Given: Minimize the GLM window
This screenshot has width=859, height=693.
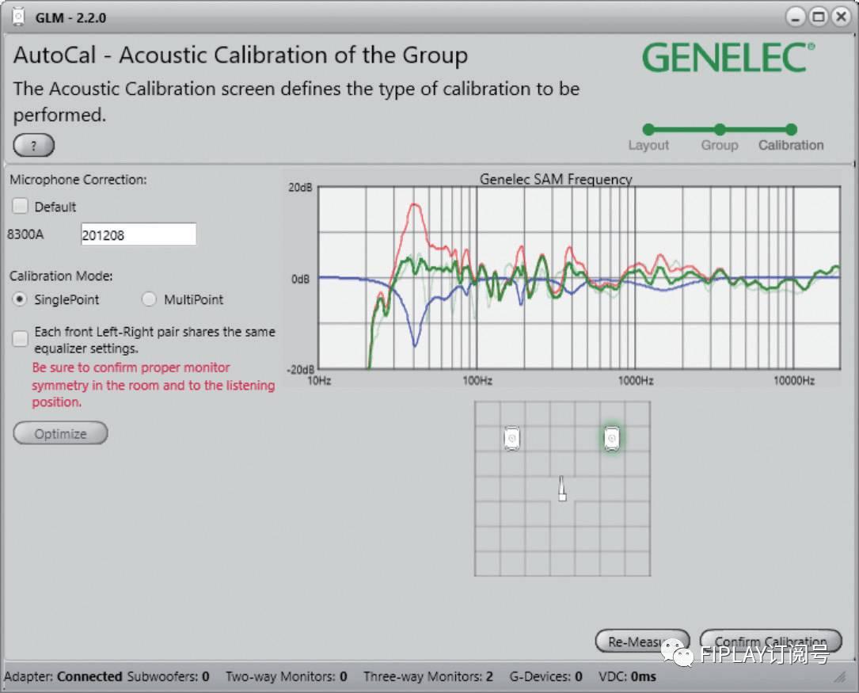Looking at the screenshot, I should pyautogui.click(x=796, y=17).
